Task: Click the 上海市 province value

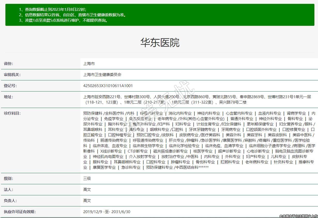Action: tap(89, 64)
